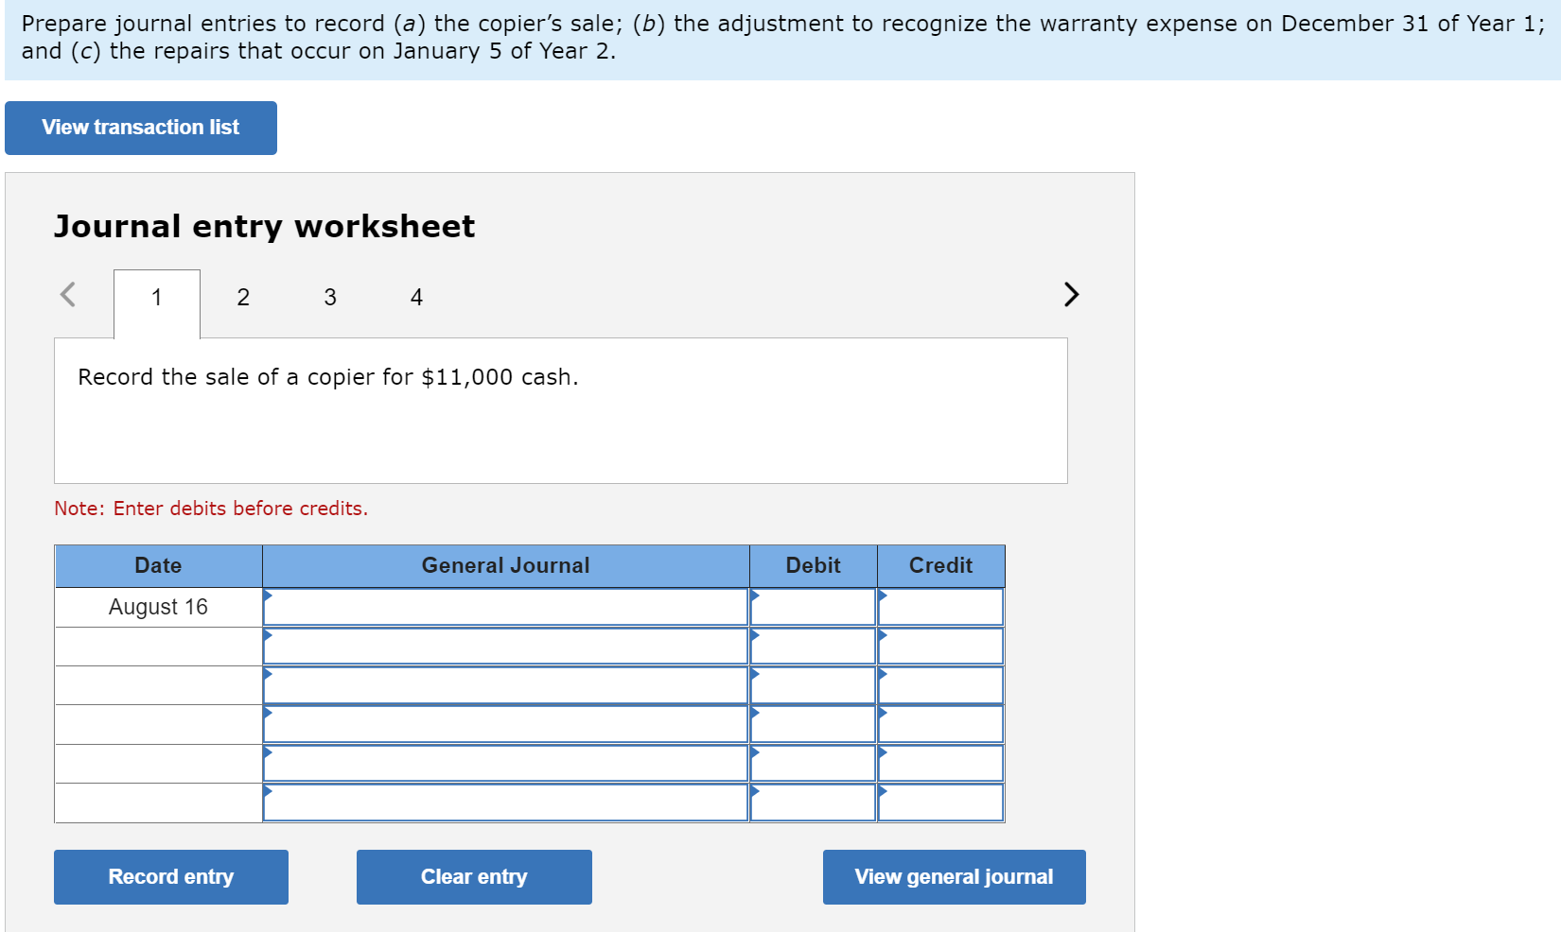The width and height of the screenshot is (1561, 932).
Task: Select the Debit field in the August 16 row
Action: [814, 607]
